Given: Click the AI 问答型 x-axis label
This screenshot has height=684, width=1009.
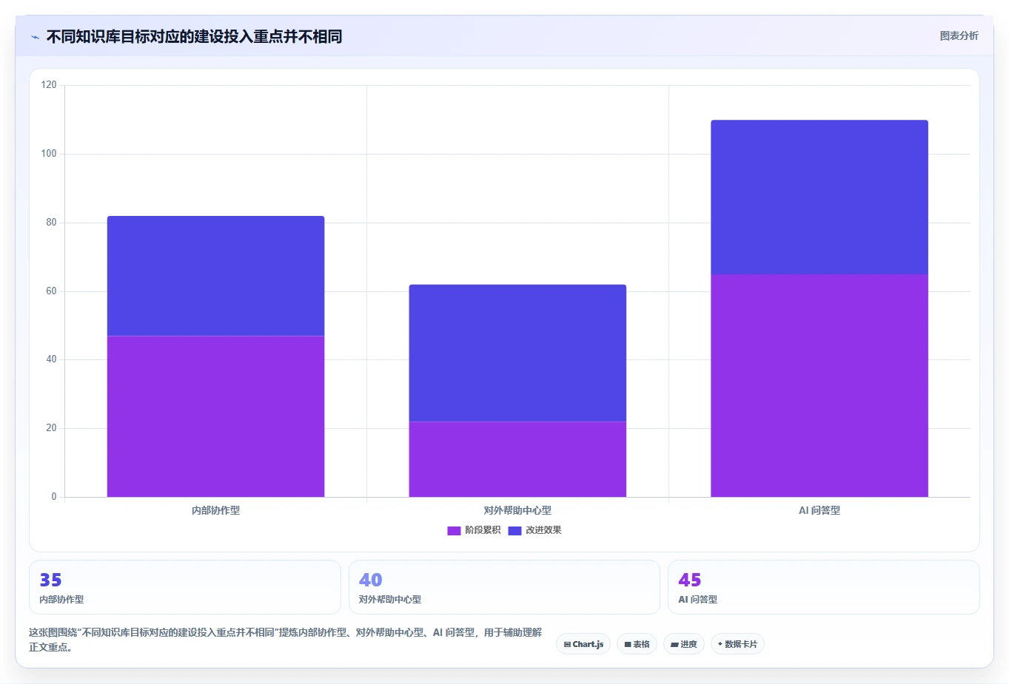Looking at the screenshot, I should tap(819, 510).
